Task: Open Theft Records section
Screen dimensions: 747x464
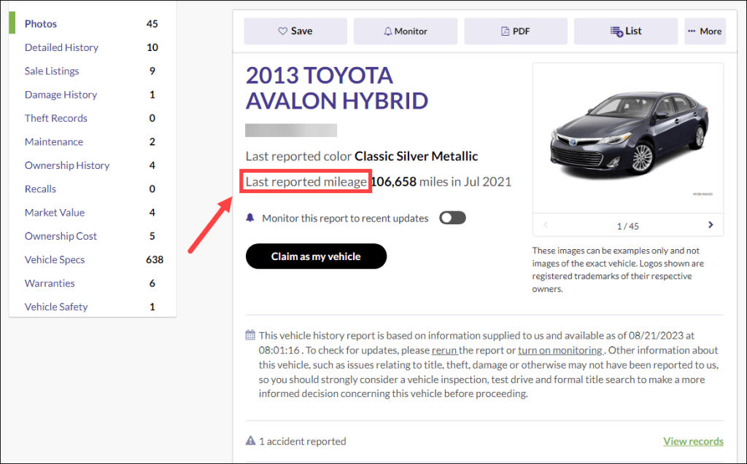Action: tap(55, 118)
